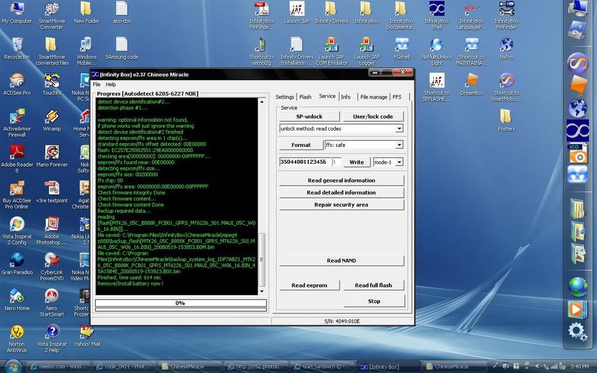This screenshot has height=373, width=597.
Task: Open Vista Inspirat 2 Help icon
Action: [52, 339]
